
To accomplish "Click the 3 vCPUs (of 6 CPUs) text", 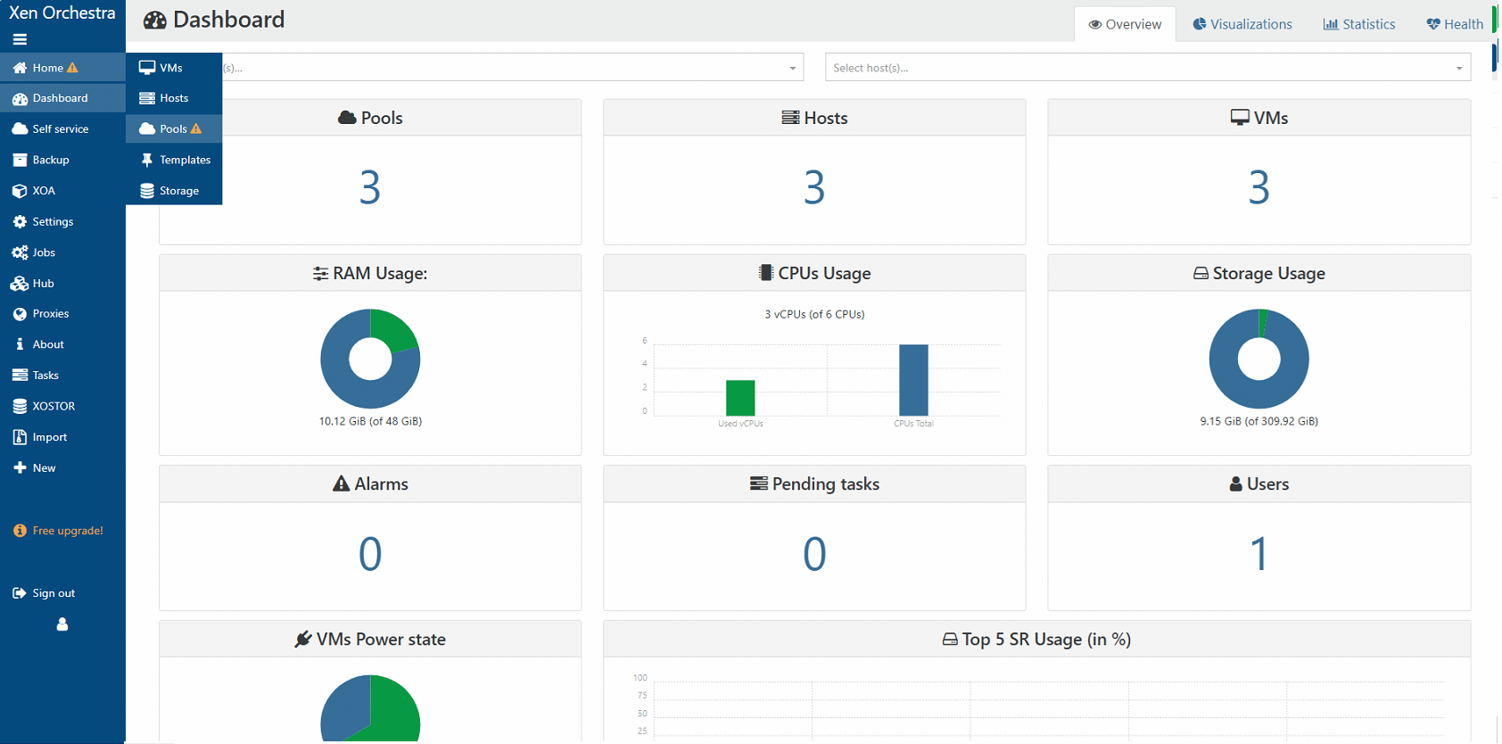I will (x=814, y=314).
